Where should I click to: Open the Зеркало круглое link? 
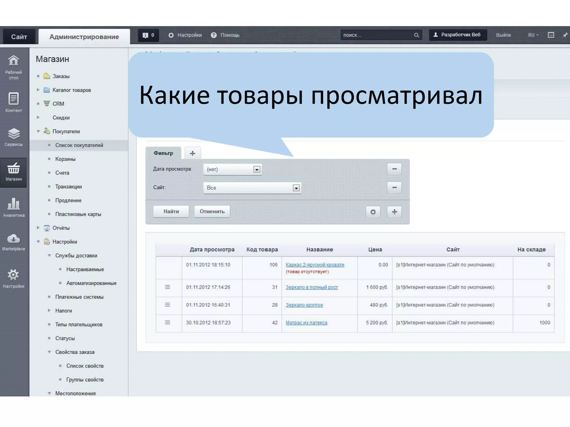(x=304, y=305)
